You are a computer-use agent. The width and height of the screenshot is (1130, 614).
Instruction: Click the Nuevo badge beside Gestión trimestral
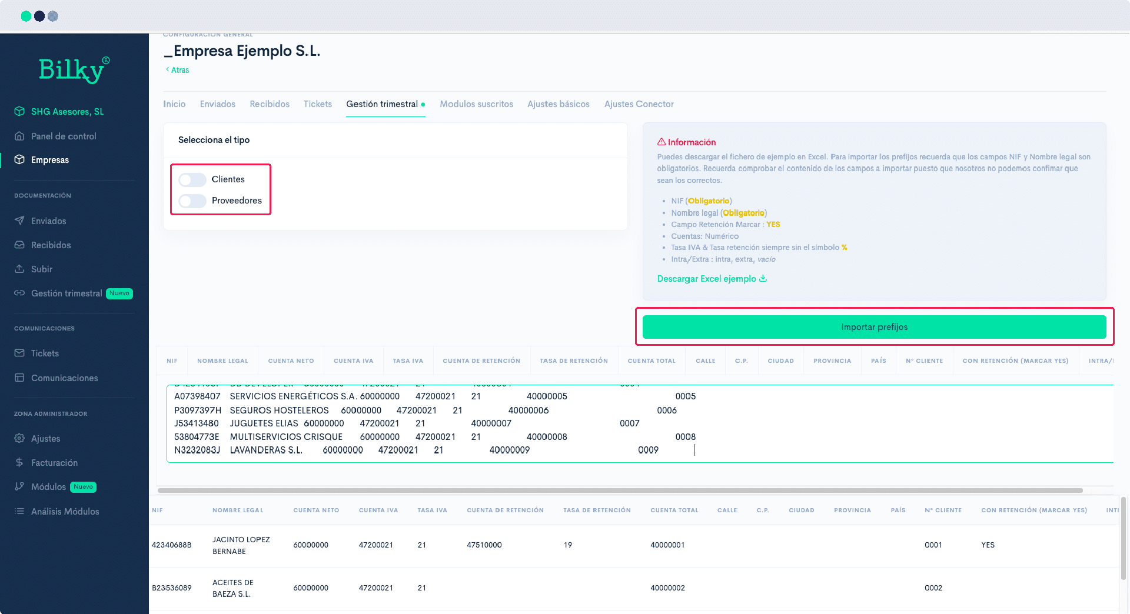[x=119, y=293]
